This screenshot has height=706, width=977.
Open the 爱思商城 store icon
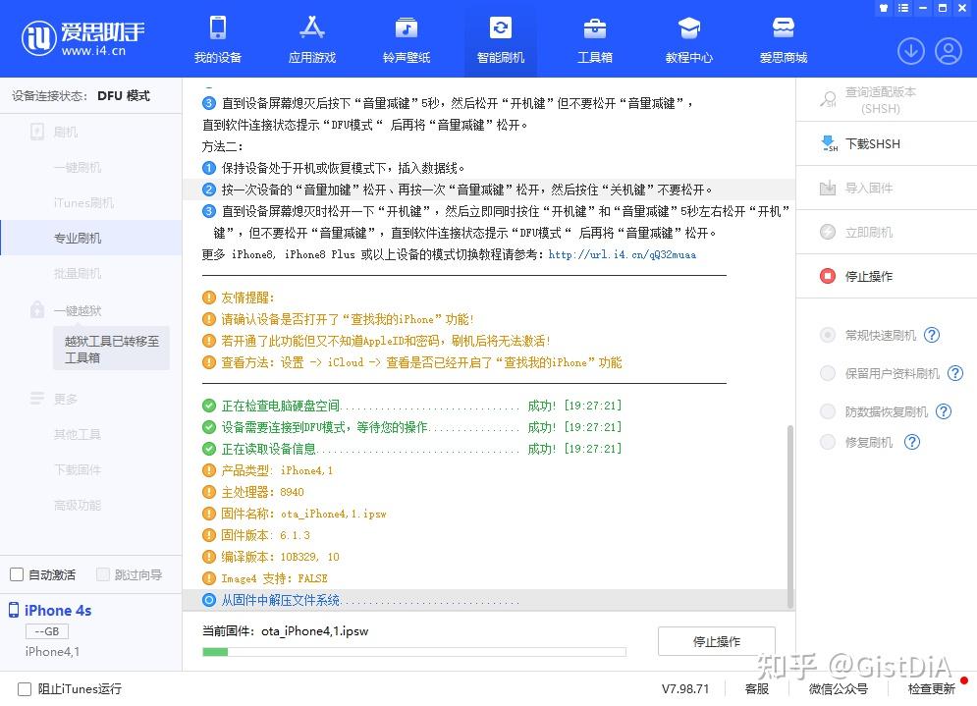pos(784,28)
